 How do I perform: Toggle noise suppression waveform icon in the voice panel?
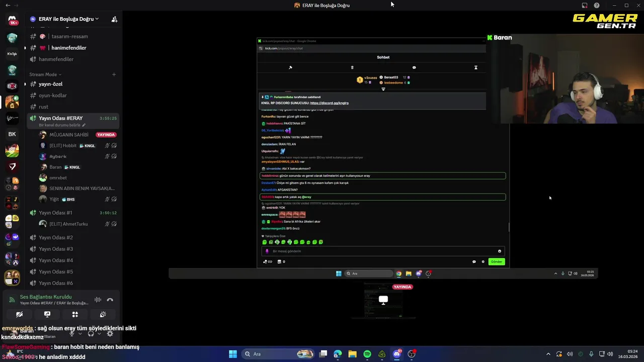coord(98,300)
